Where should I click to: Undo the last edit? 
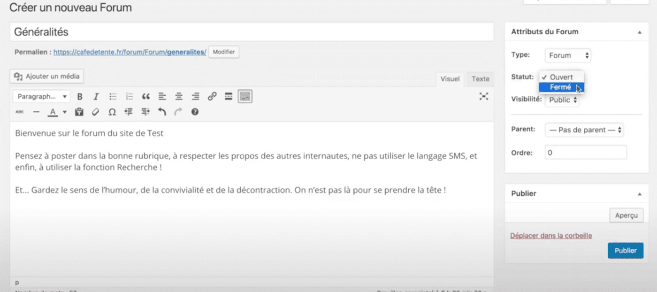click(162, 112)
